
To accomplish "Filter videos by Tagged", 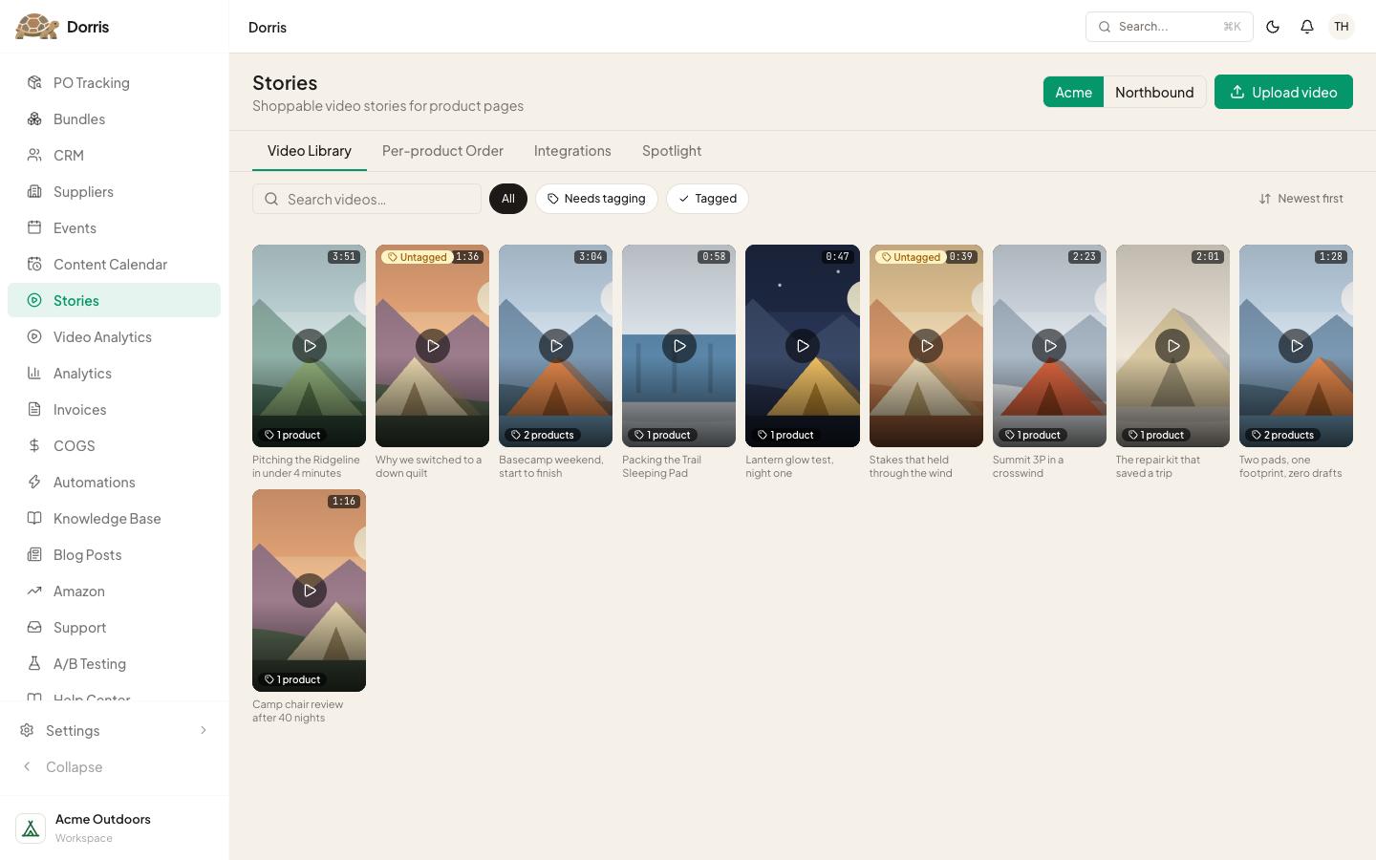I will tap(707, 199).
